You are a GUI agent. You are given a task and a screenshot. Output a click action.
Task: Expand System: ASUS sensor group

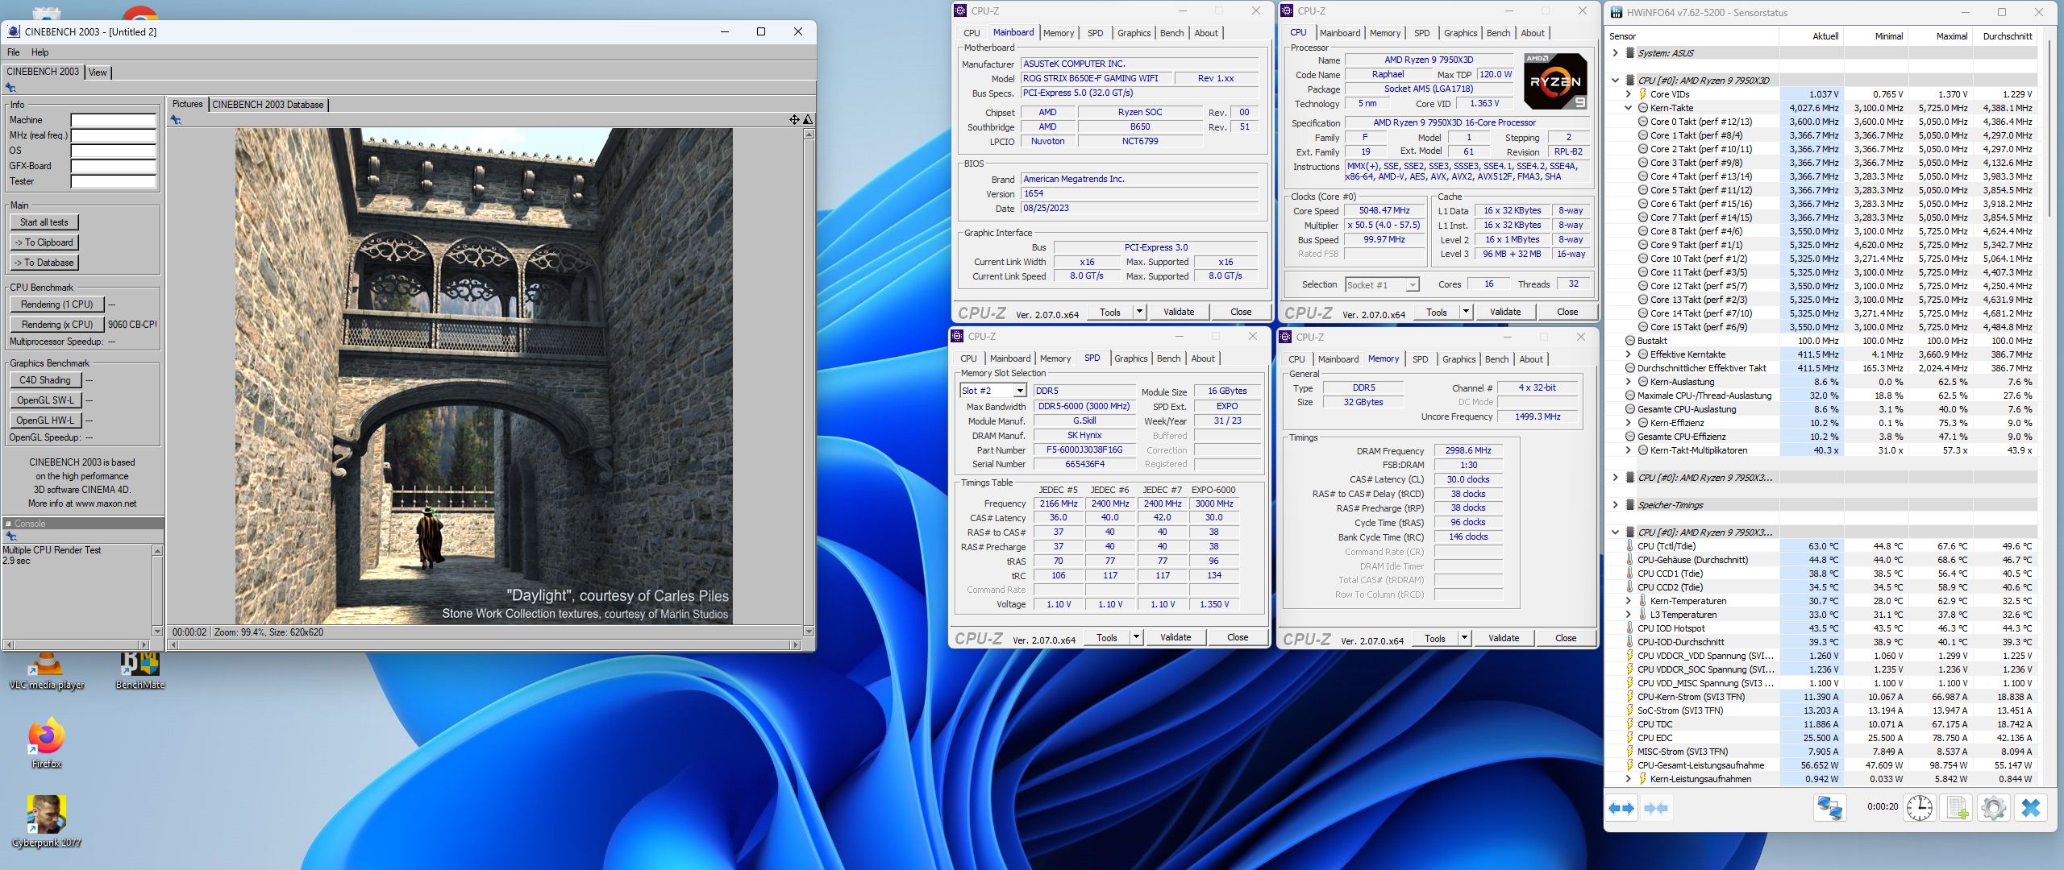pyautogui.click(x=1615, y=53)
